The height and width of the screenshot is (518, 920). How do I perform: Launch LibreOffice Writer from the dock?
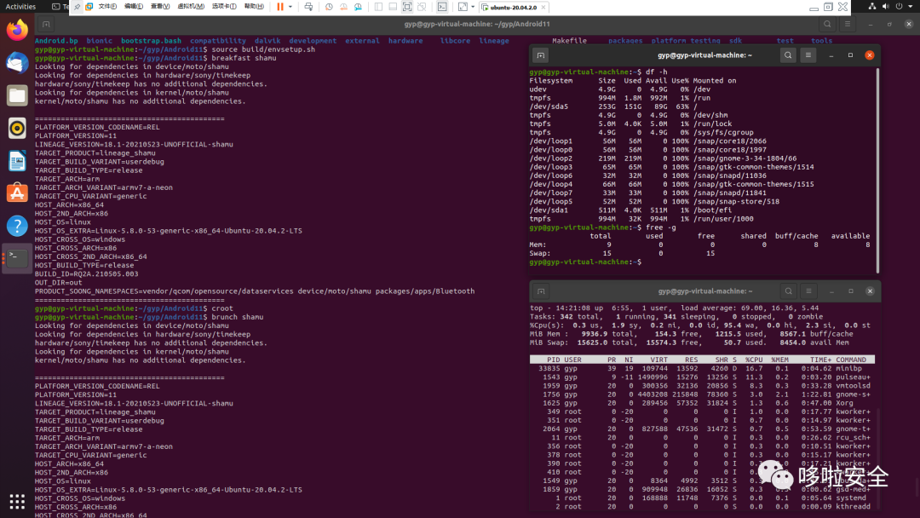pos(17,161)
